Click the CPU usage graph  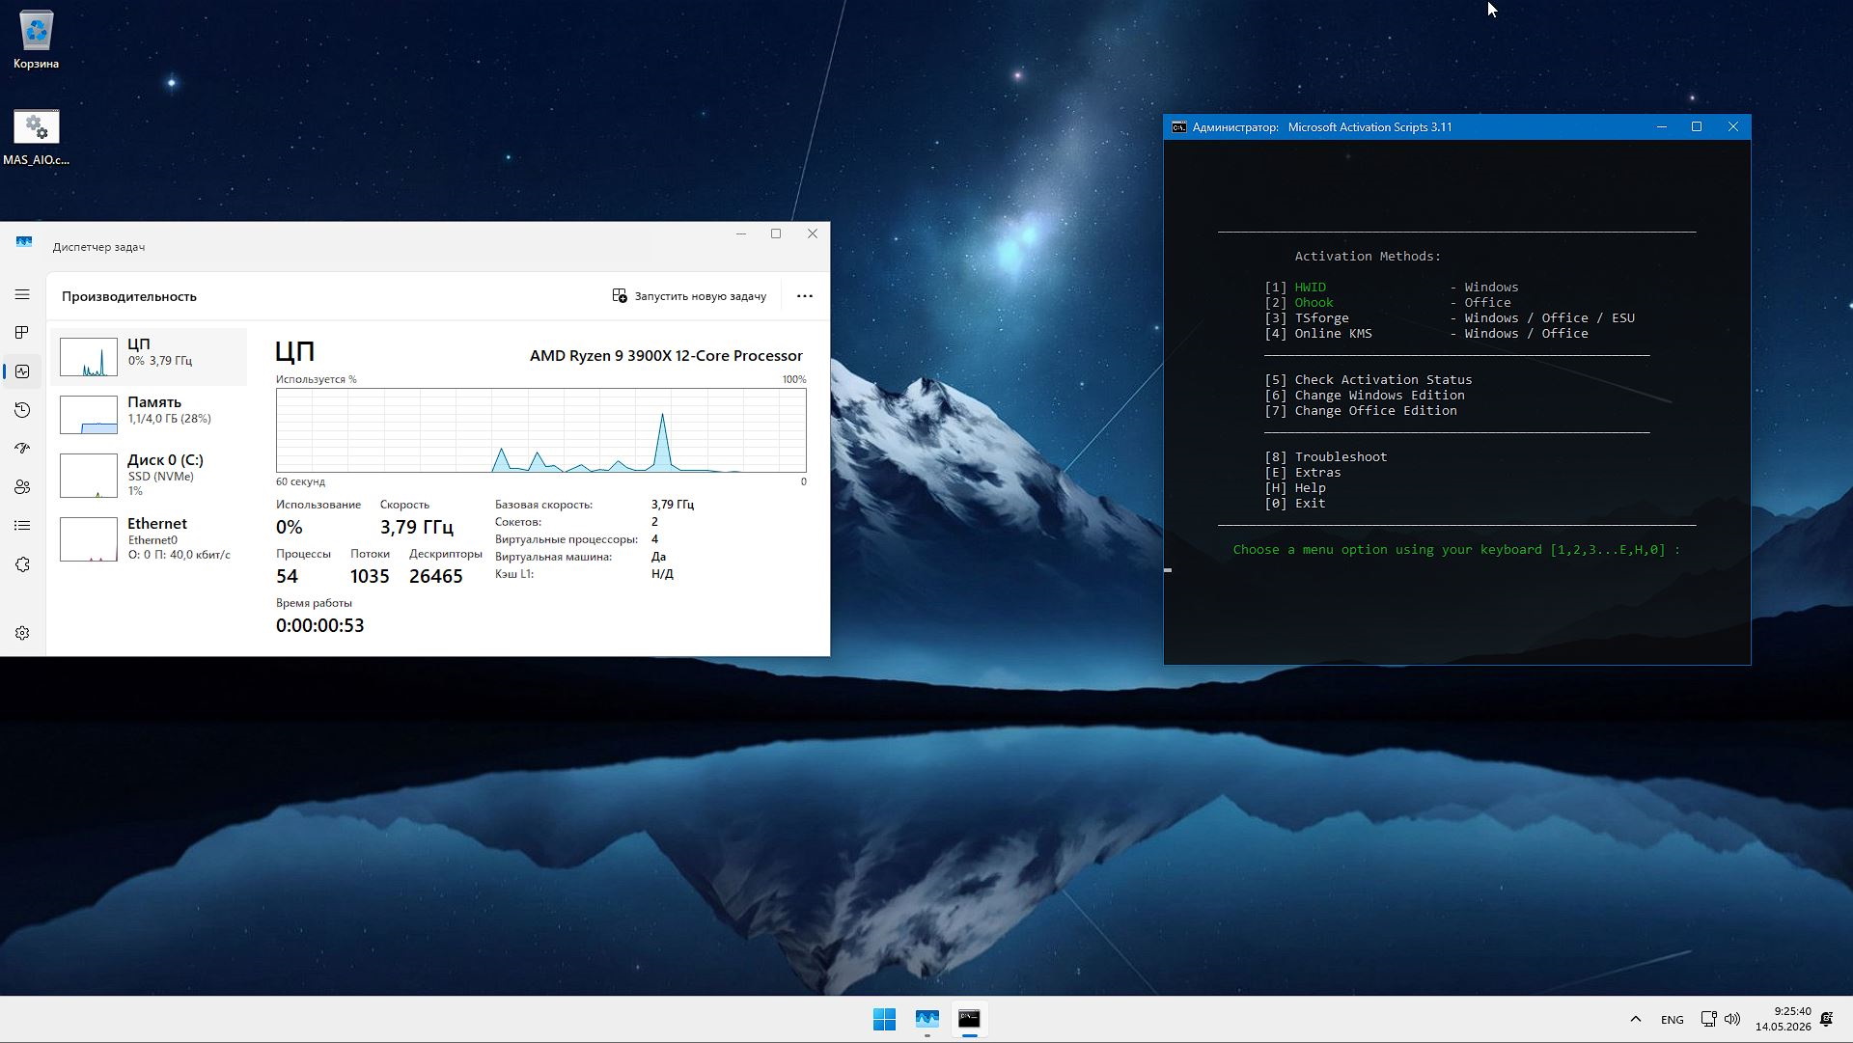(x=540, y=430)
